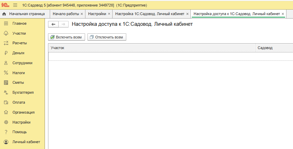Viewport: 293px width, 149px height.
Task: Click the person icon for Сотрудники
Action: click(6, 63)
